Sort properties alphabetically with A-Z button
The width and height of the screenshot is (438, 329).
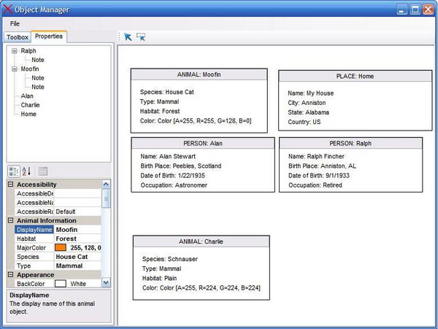[26, 171]
